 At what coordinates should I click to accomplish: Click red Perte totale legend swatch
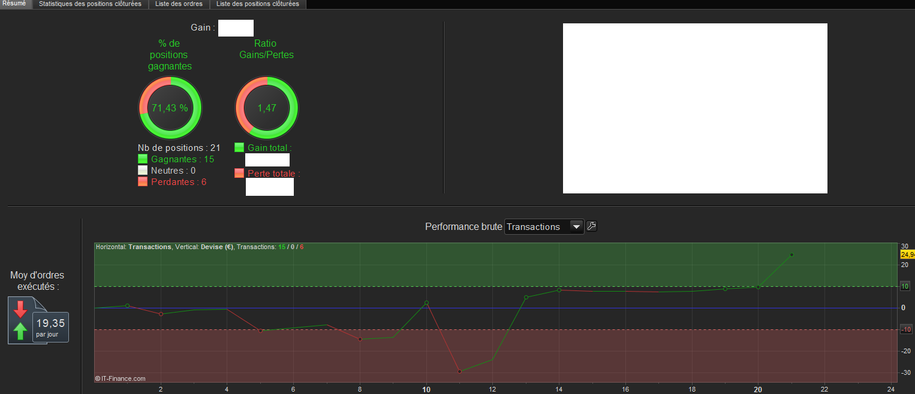coord(239,174)
